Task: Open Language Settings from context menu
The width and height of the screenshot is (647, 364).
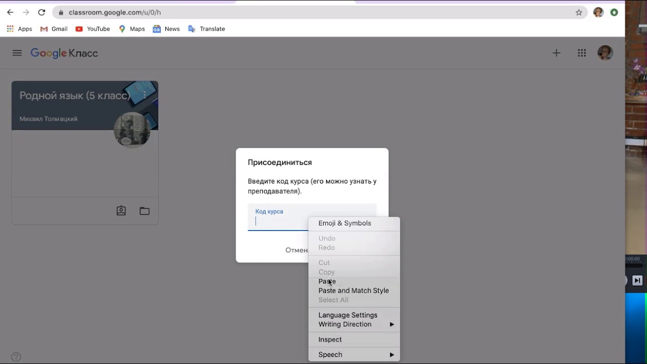Action: [x=354, y=315]
